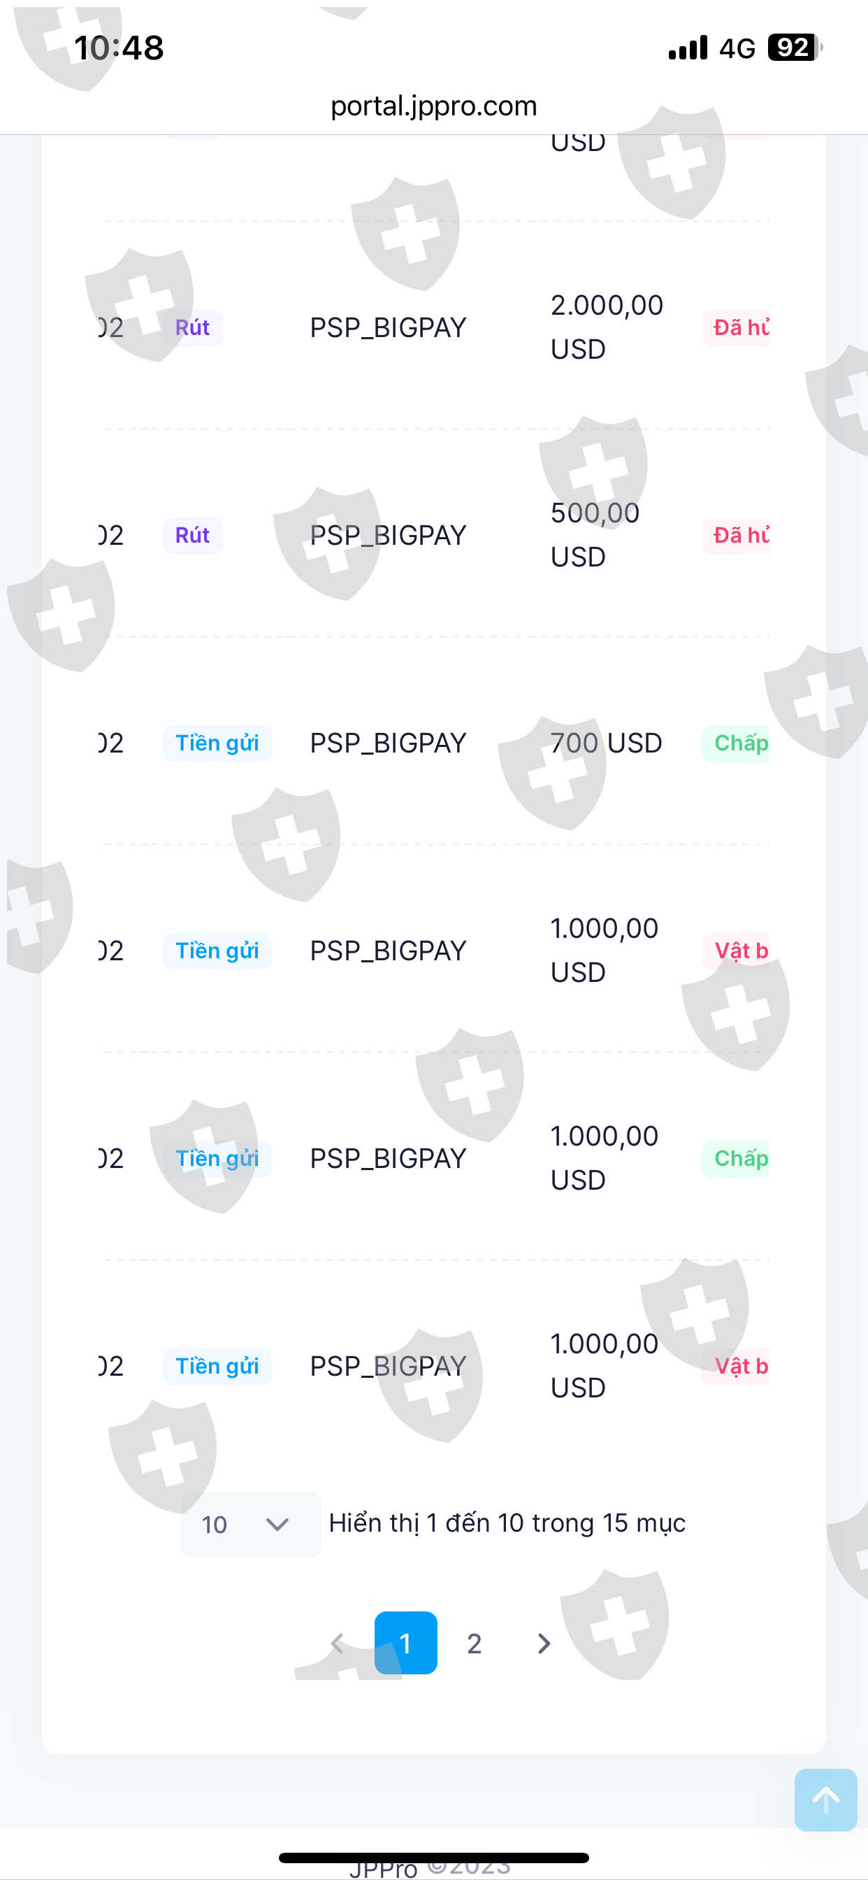
Task: Click the Rút tag in the 2.000,00 USD row
Action: pos(193,328)
